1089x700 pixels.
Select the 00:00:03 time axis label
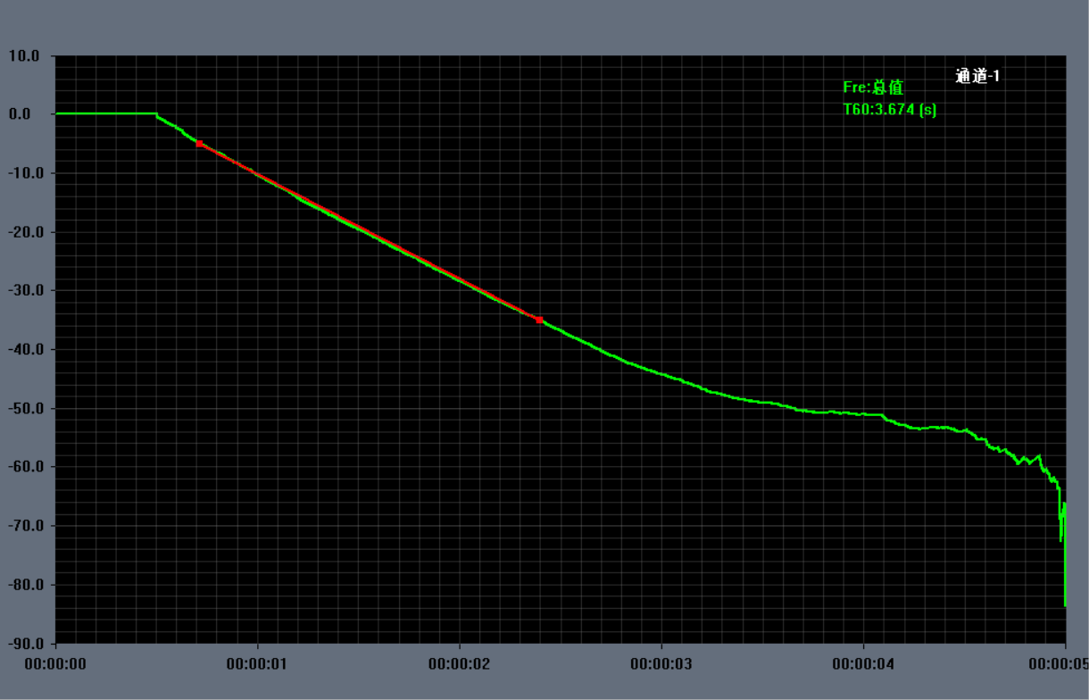point(661,663)
